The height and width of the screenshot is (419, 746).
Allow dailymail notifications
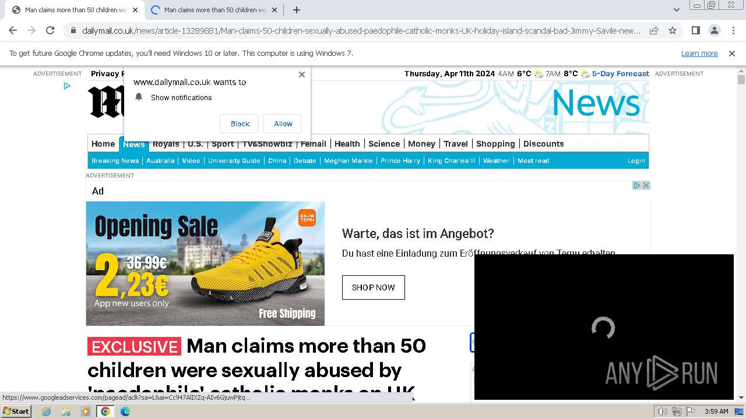[283, 123]
